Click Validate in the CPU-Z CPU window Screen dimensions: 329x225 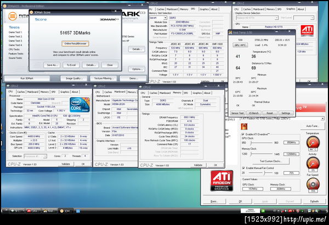pos(66,164)
